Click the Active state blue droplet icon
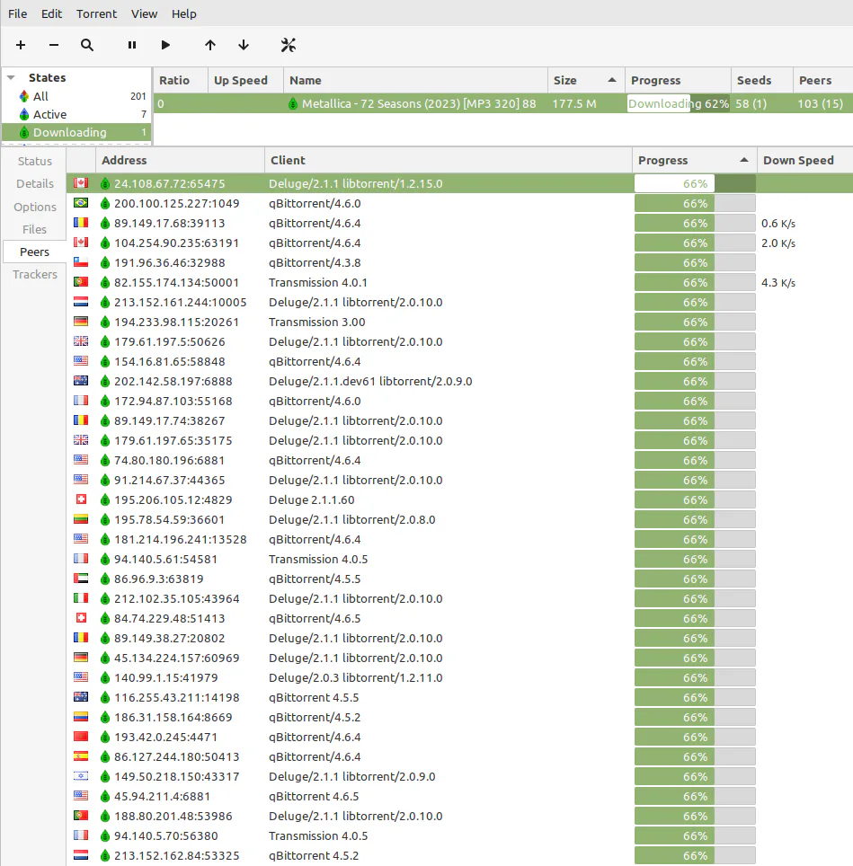 click(x=23, y=114)
